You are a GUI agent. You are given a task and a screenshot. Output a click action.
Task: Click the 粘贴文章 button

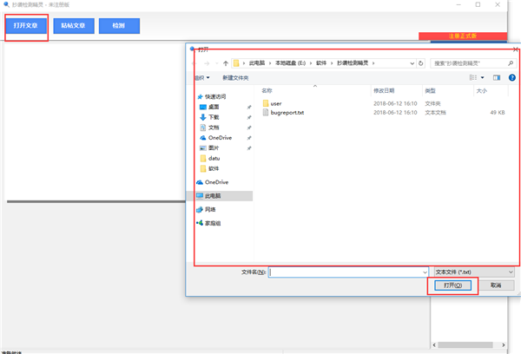coord(73,26)
